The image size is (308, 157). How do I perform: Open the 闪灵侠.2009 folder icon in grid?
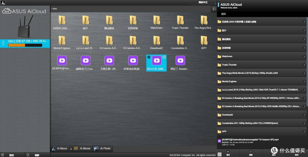tap(62, 20)
